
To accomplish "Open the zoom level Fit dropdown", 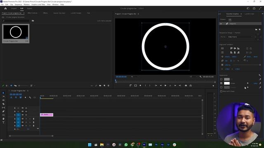I will 135,77.
